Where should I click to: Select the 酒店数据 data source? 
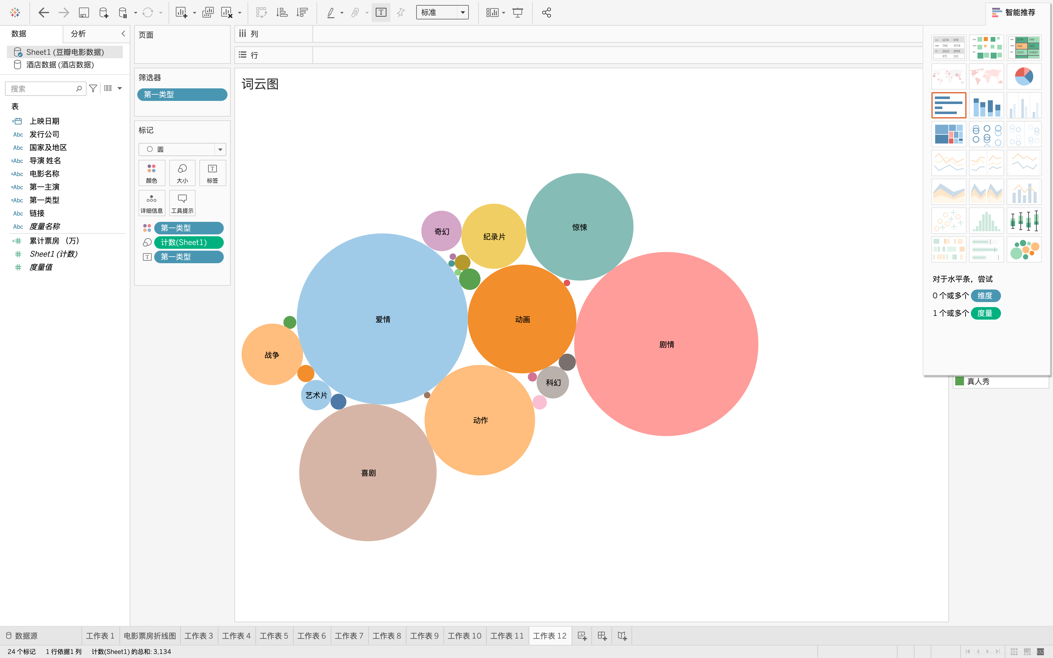60,65
